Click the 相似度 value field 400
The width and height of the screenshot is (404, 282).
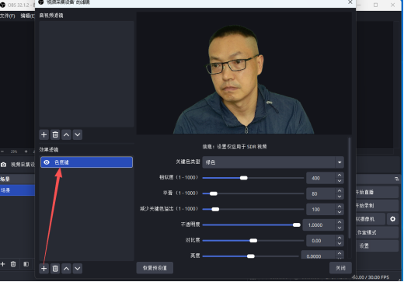[321, 178]
